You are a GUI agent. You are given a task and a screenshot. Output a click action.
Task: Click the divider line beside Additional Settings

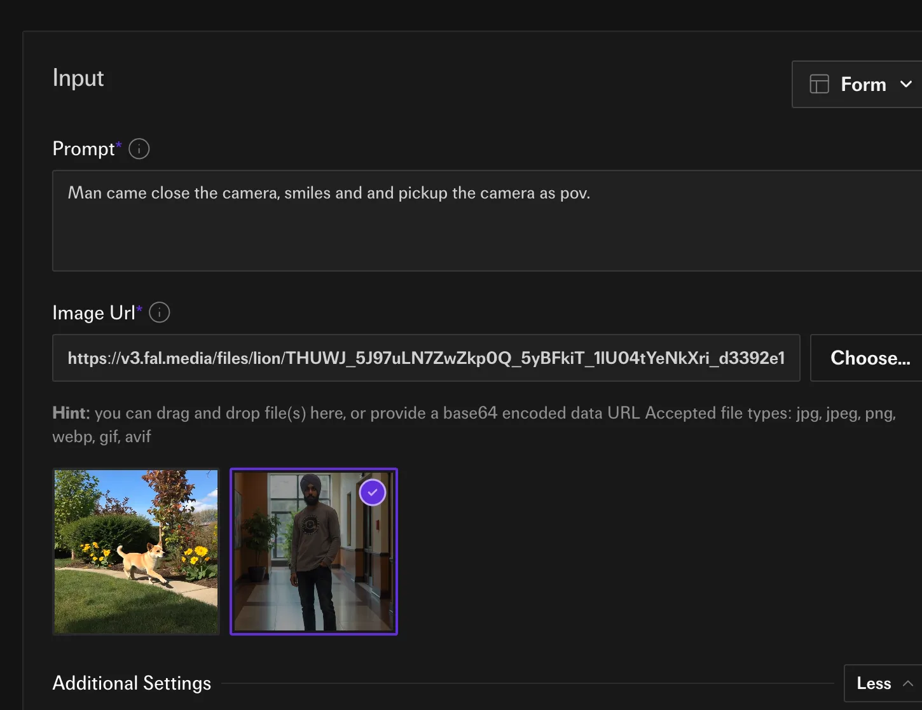click(526, 683)
